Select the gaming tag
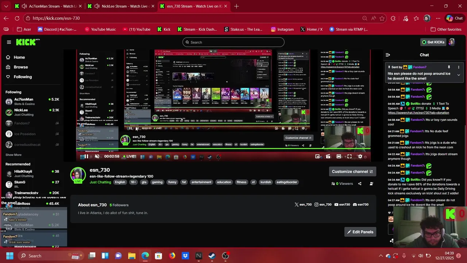Viewport: 467px width, 263px height. [157, 182]
